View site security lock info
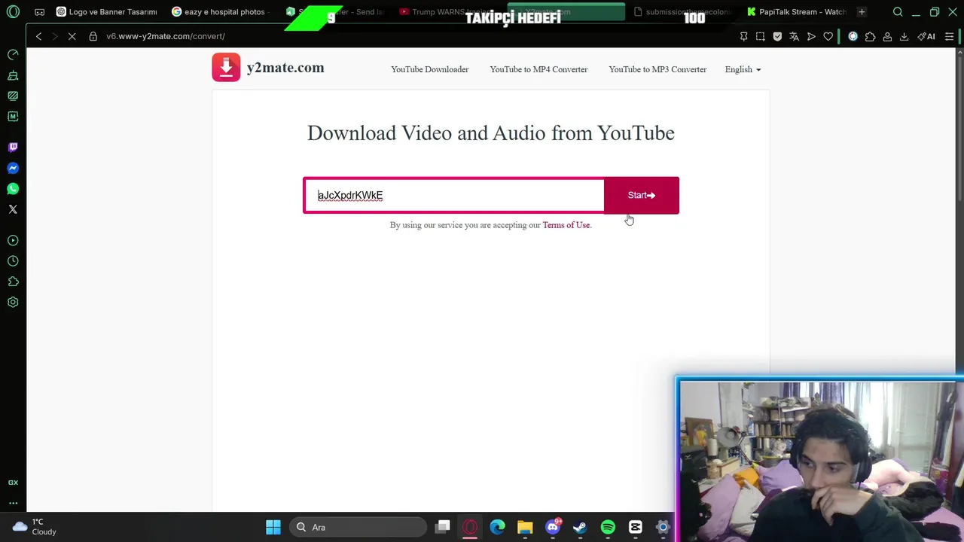This screenshot has width=964, height=542. pos(93,36)
